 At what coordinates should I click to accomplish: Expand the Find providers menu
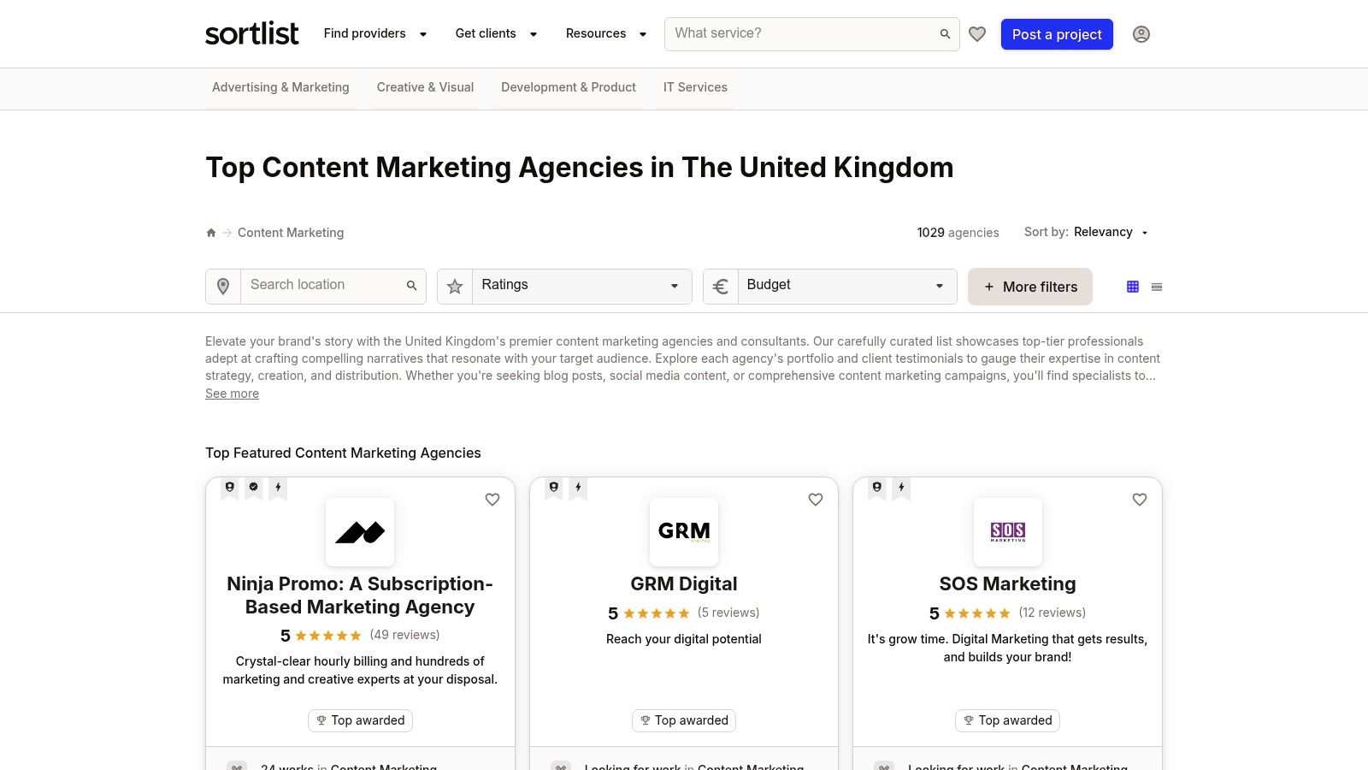(x=374, y=33)
